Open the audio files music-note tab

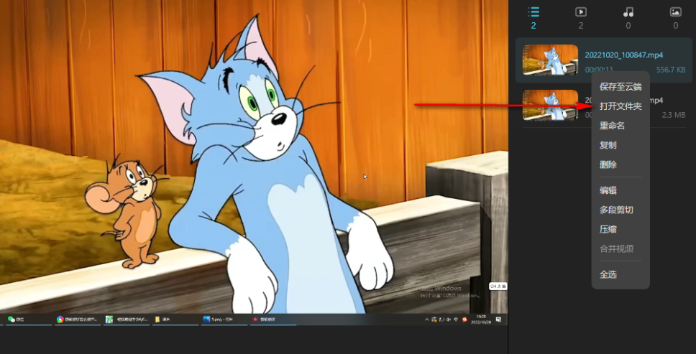(628, 12)
